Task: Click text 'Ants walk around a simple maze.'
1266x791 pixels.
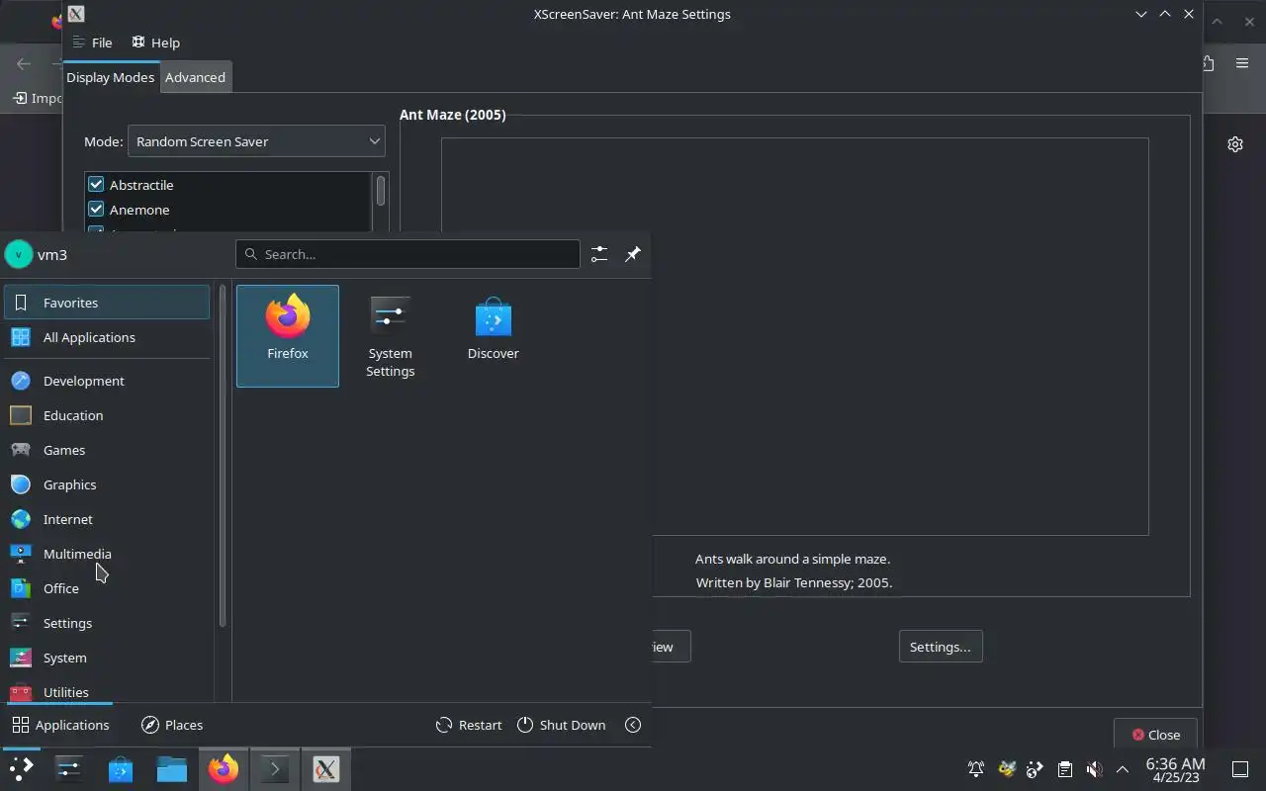Action: 792,559
